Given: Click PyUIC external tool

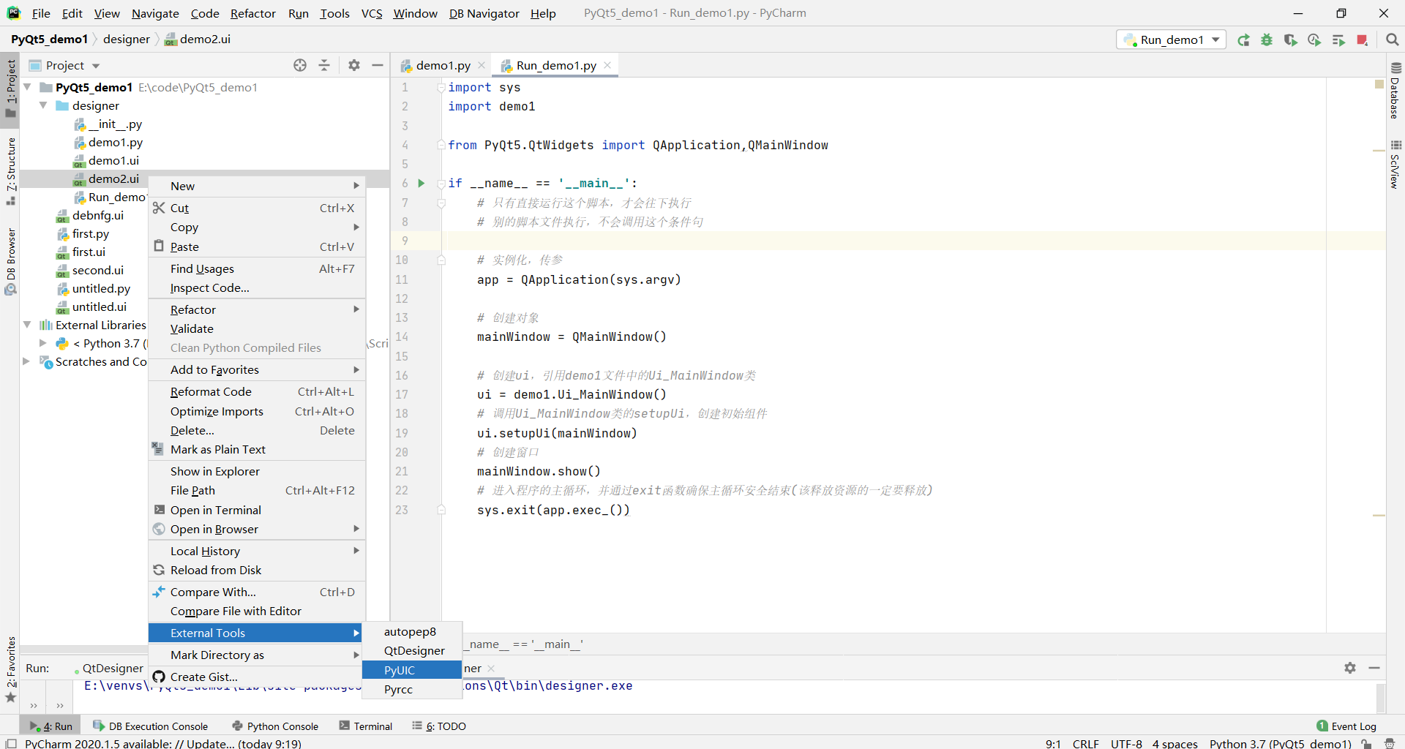Looking at the screenshot, I should point(412,670).
